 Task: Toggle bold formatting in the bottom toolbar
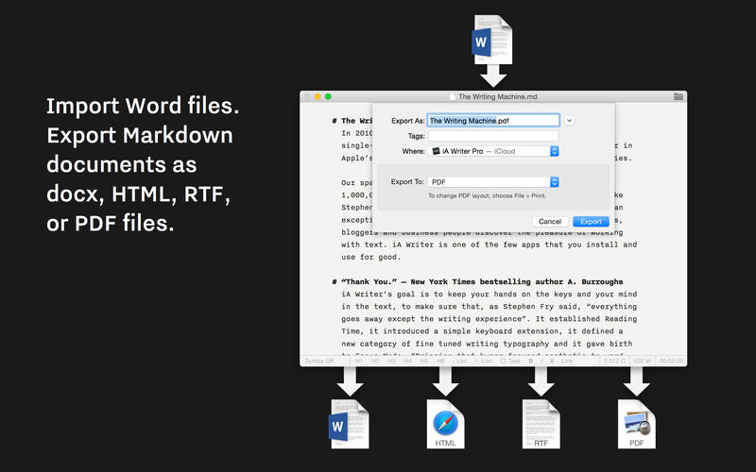tap(530, 361)
